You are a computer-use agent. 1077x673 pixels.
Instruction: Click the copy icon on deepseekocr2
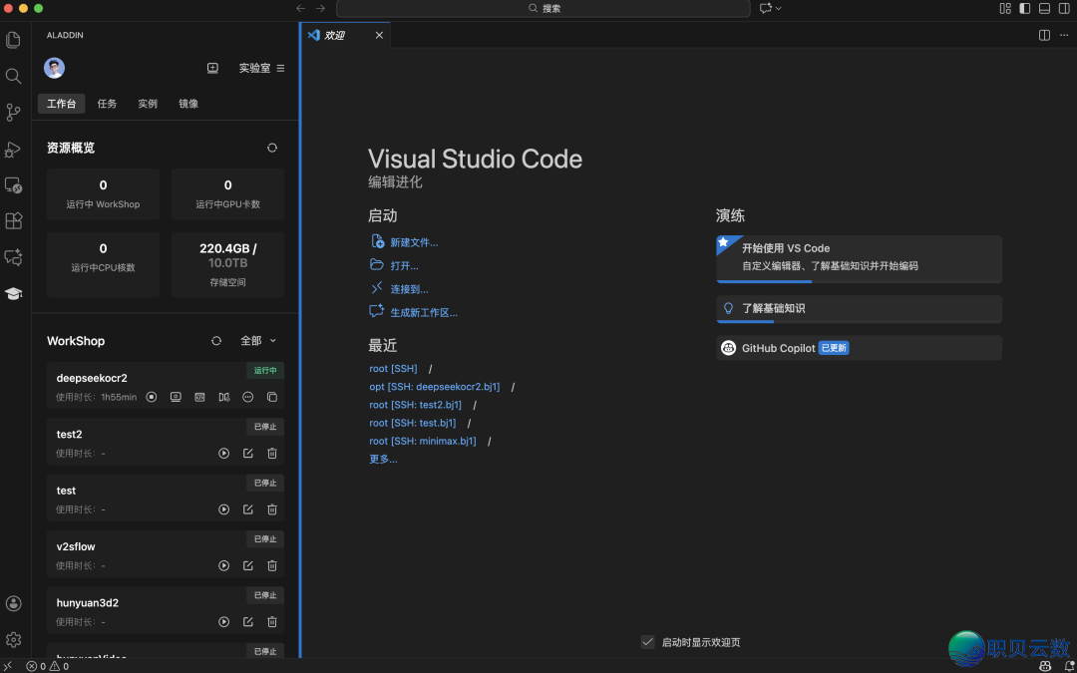(272, 397)
